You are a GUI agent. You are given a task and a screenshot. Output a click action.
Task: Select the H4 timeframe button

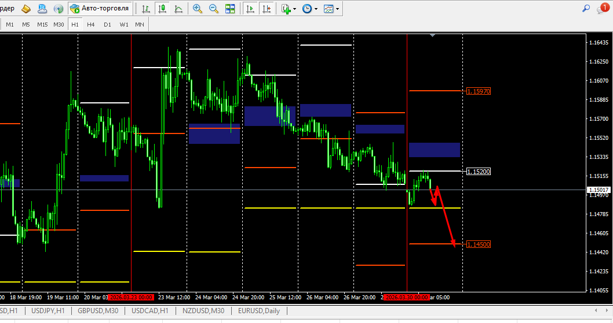pos(91,25)
